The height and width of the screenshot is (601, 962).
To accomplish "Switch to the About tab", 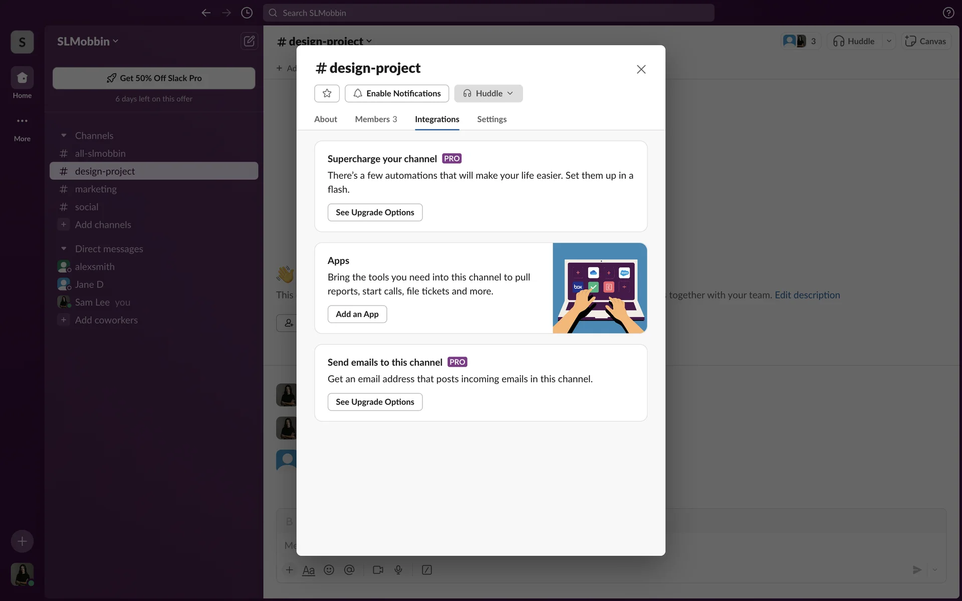I will [325, 119].
